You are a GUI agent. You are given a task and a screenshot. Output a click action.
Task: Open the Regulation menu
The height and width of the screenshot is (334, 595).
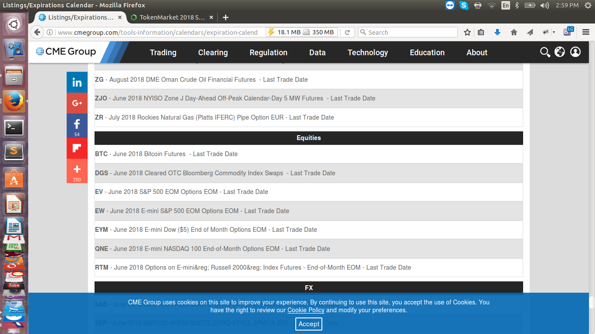268,52
